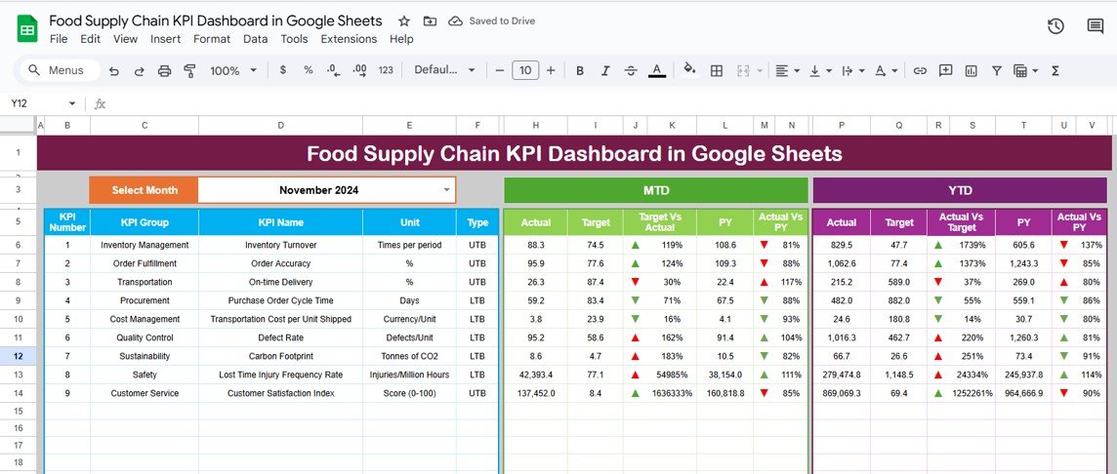Viewport: 1117px width, 474px height.
Task: Open Google Sheets home logo
Action: [x=27, y=30]
